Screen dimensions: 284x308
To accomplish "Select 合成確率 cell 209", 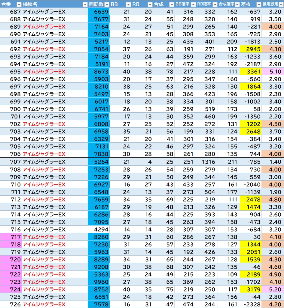I will pyautogui.click(x=229, y=42).
